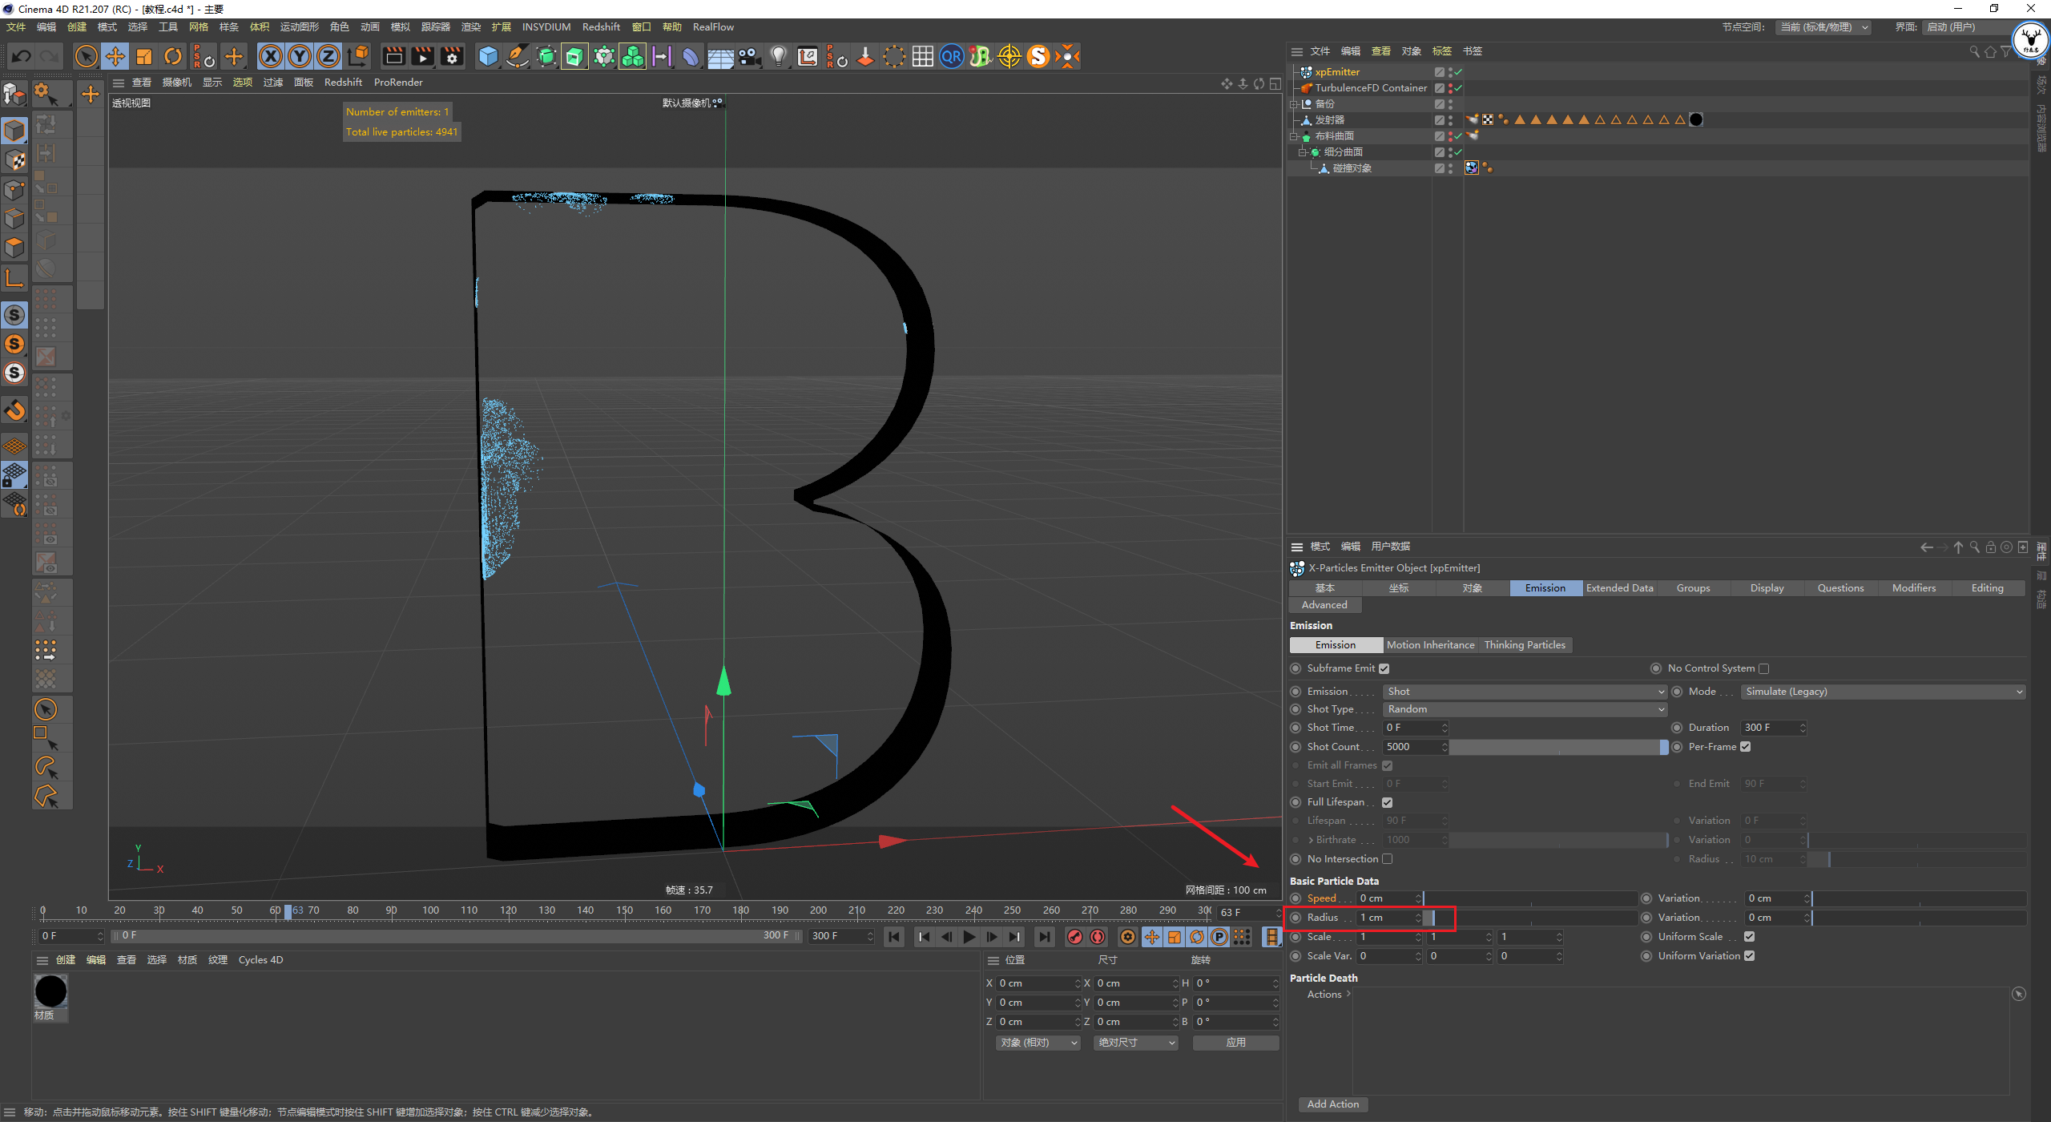The image size is (2051, 1122).
Task: Click the Record active objects button
Action: pos(1075,936)
